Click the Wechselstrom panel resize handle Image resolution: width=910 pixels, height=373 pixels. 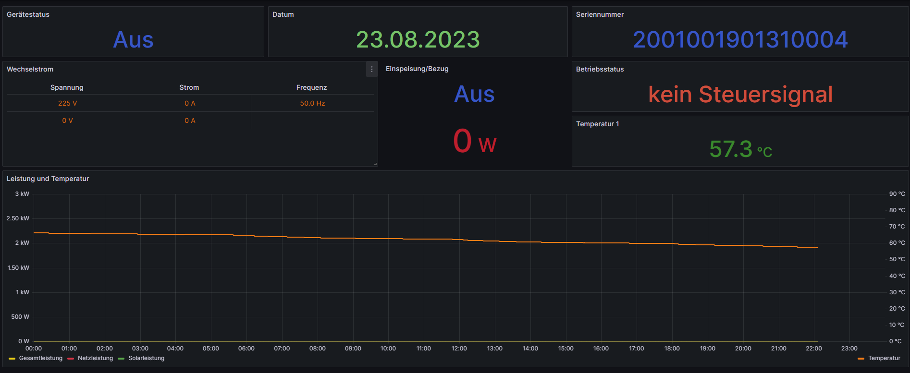[375, 164]
